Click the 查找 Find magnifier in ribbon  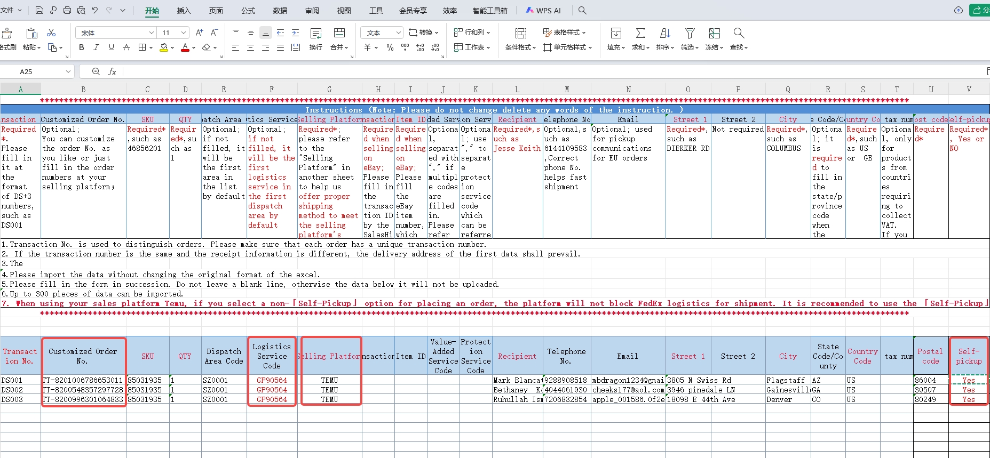click(739, 33)
